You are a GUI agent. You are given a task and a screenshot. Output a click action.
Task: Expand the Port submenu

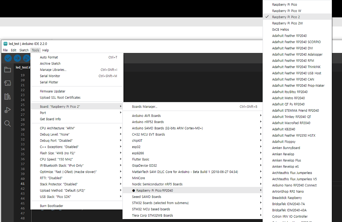click(77, 113)
